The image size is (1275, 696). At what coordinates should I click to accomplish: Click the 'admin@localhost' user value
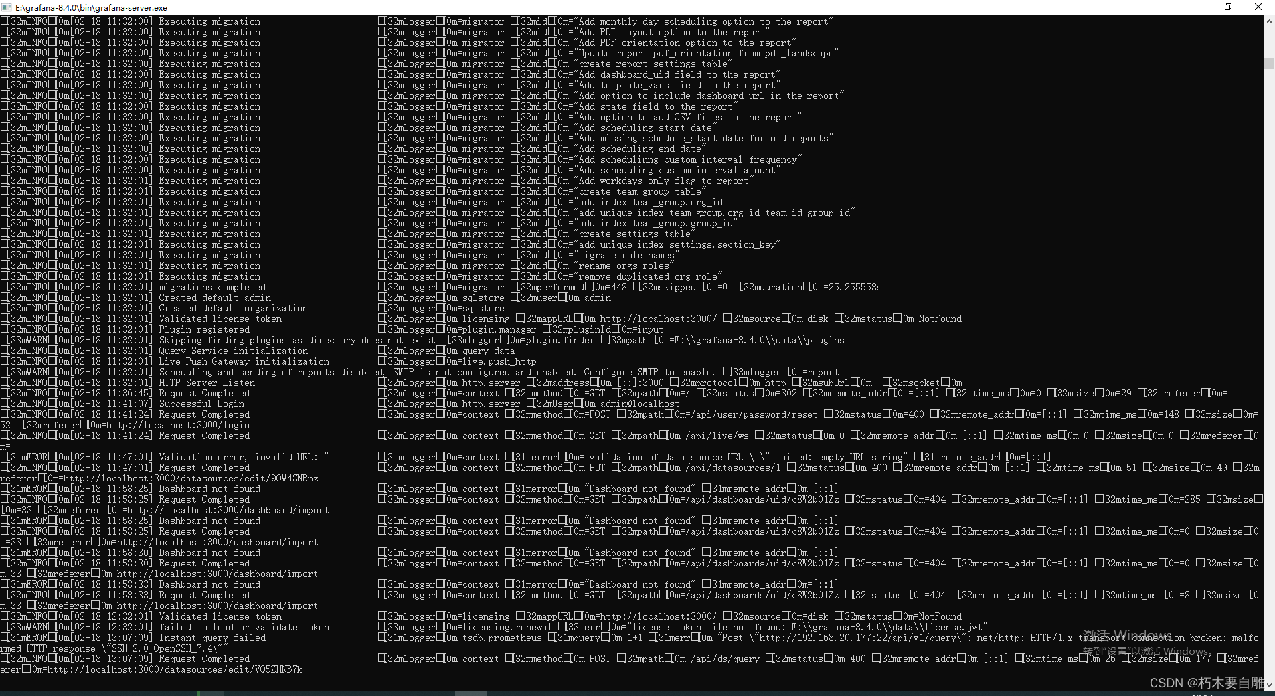639,404
